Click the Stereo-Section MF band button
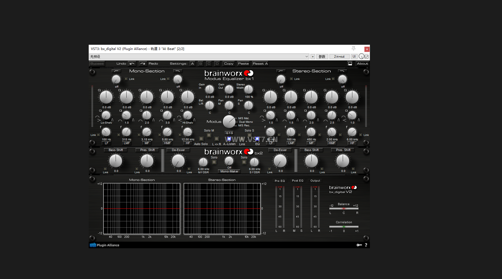The height and width of the screenshot is (279, 502). (x=311, y=143)
